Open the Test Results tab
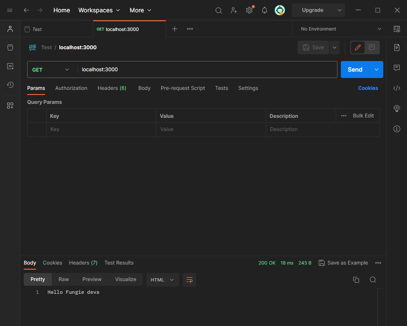 coord(119,263)
